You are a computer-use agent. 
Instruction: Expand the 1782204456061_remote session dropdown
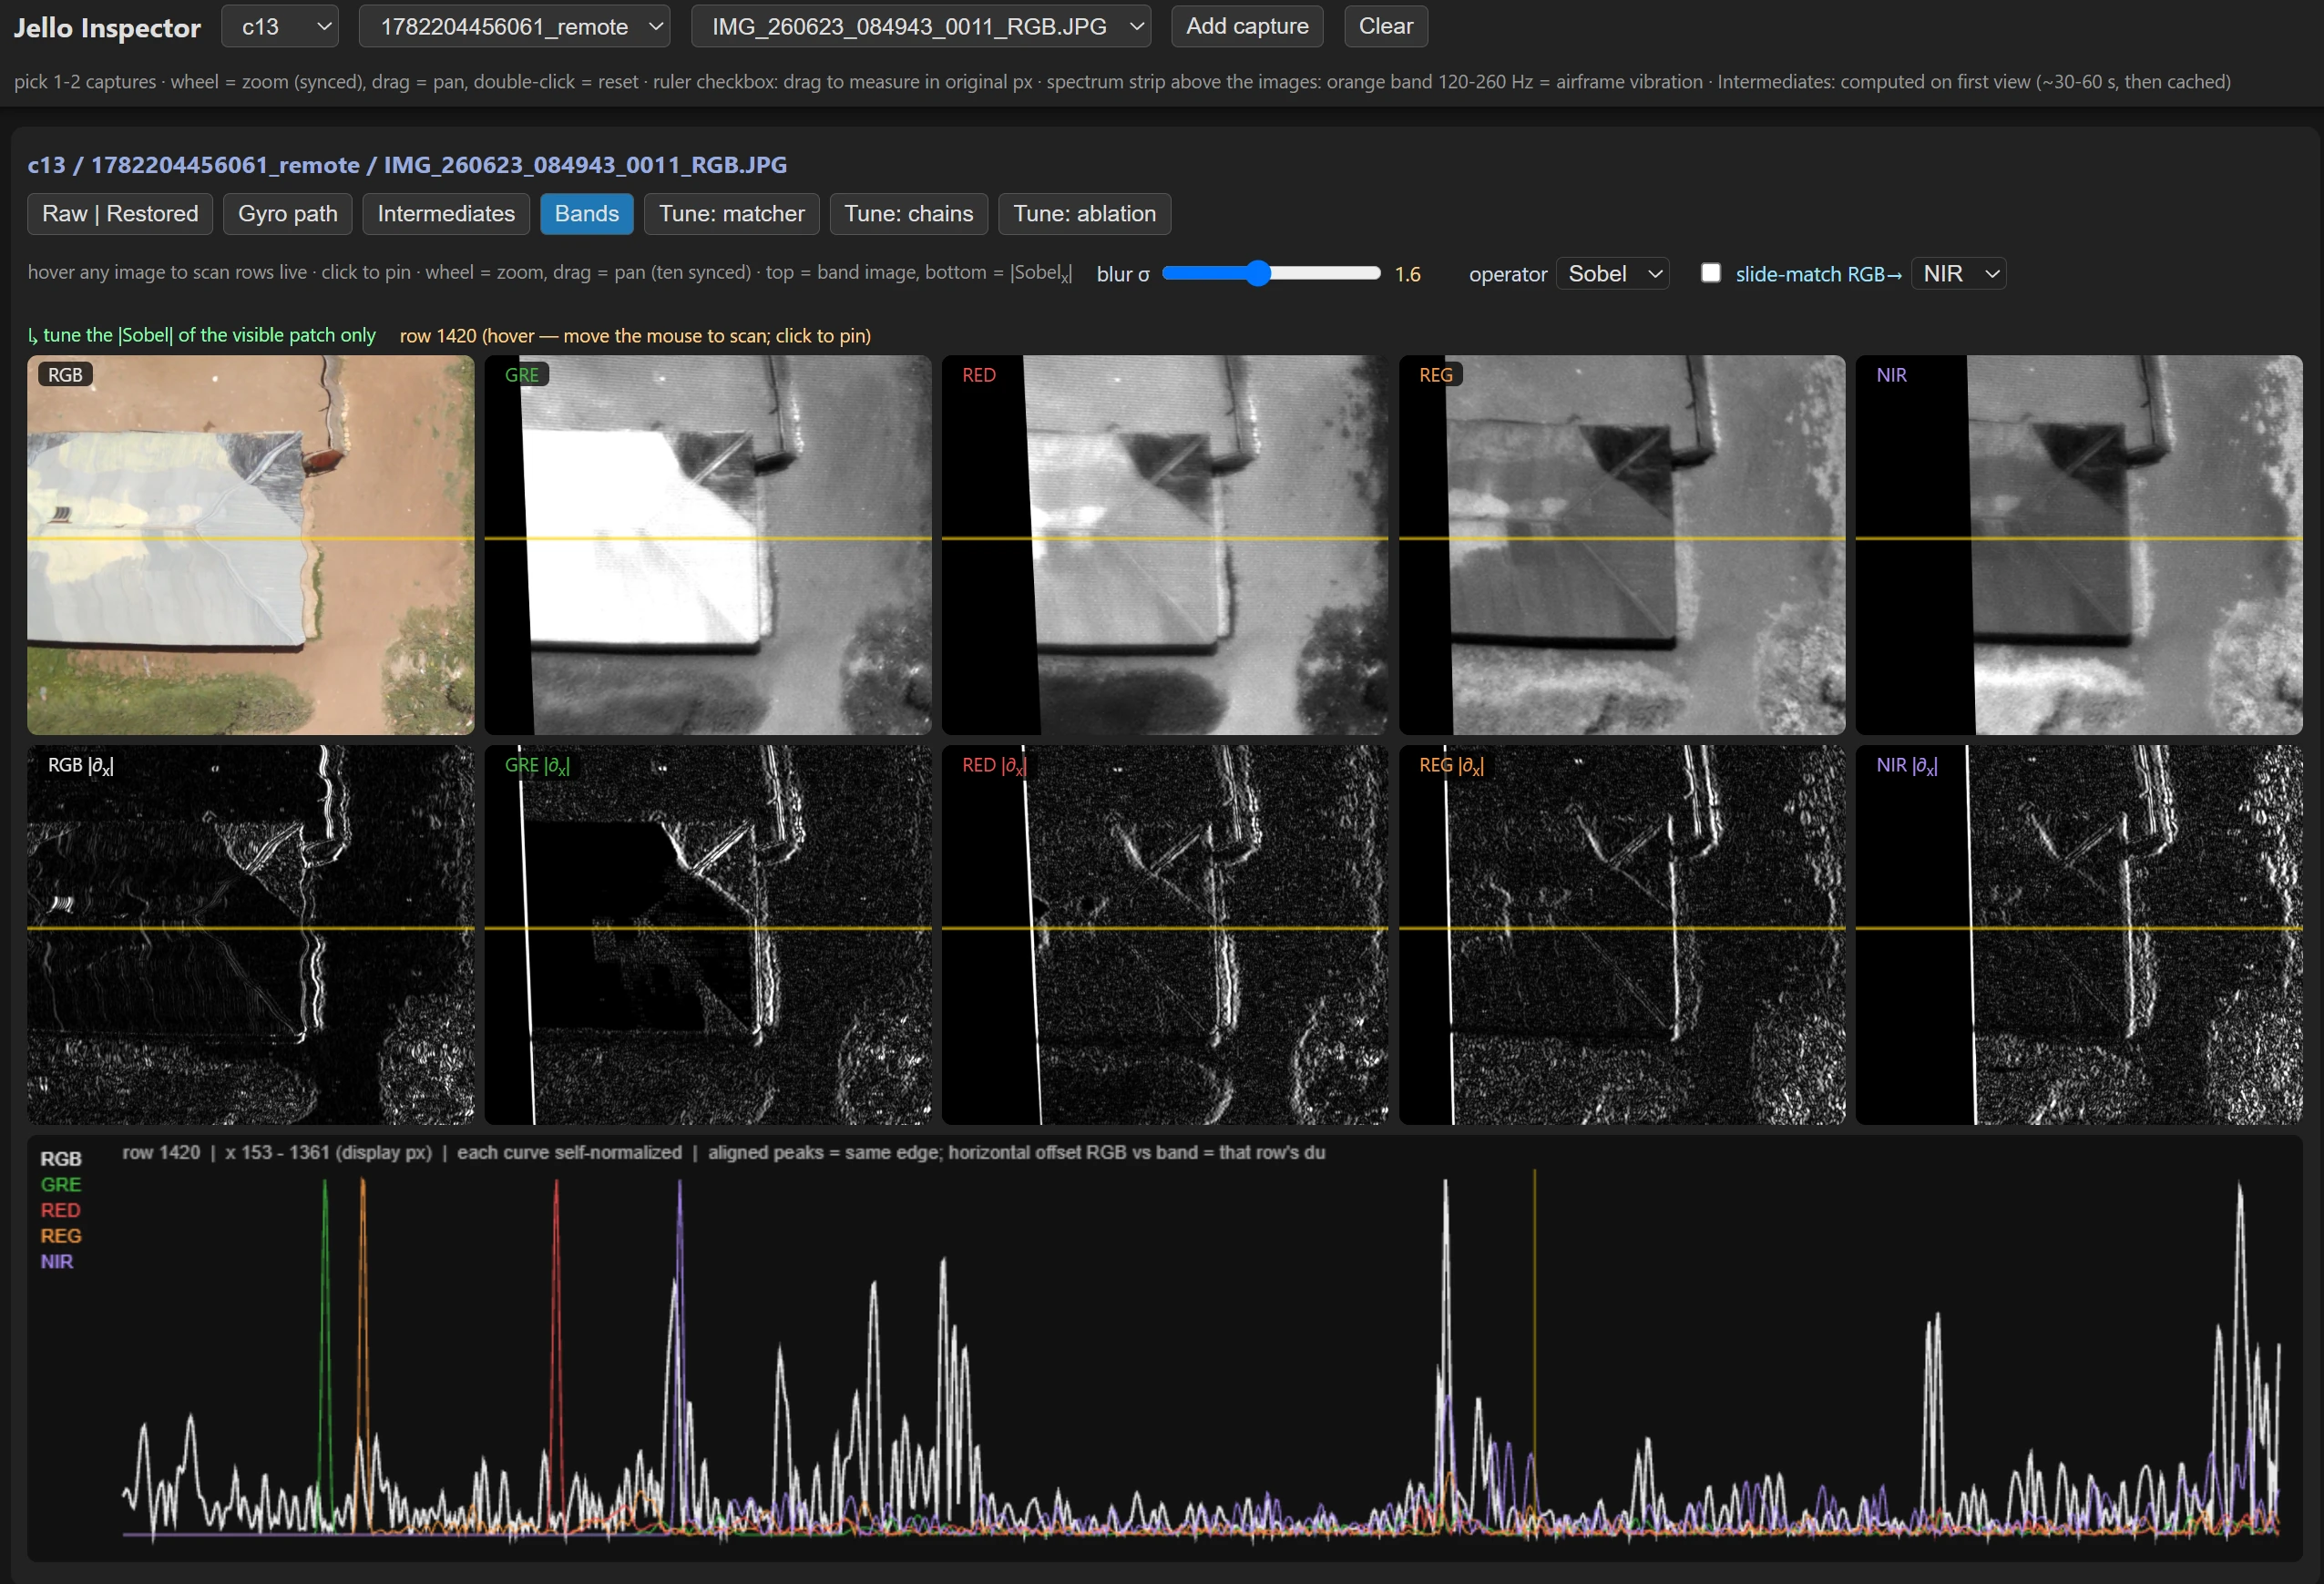514,27
